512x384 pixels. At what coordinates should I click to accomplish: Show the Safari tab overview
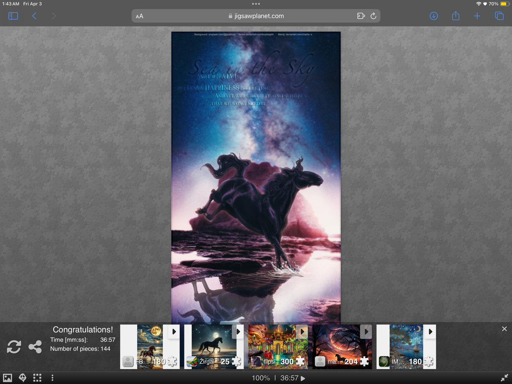tap(499, 16)
